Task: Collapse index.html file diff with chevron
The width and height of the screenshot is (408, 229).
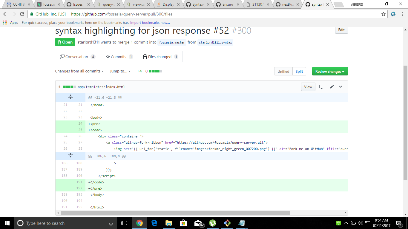Action: click(340, 87)
